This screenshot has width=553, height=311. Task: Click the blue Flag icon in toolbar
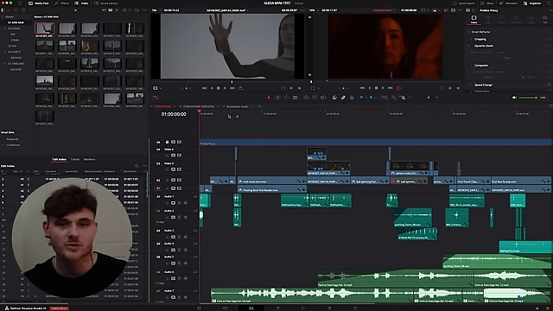point(361,98)
